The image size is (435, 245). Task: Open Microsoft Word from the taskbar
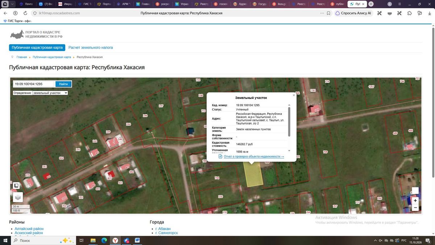137,240
